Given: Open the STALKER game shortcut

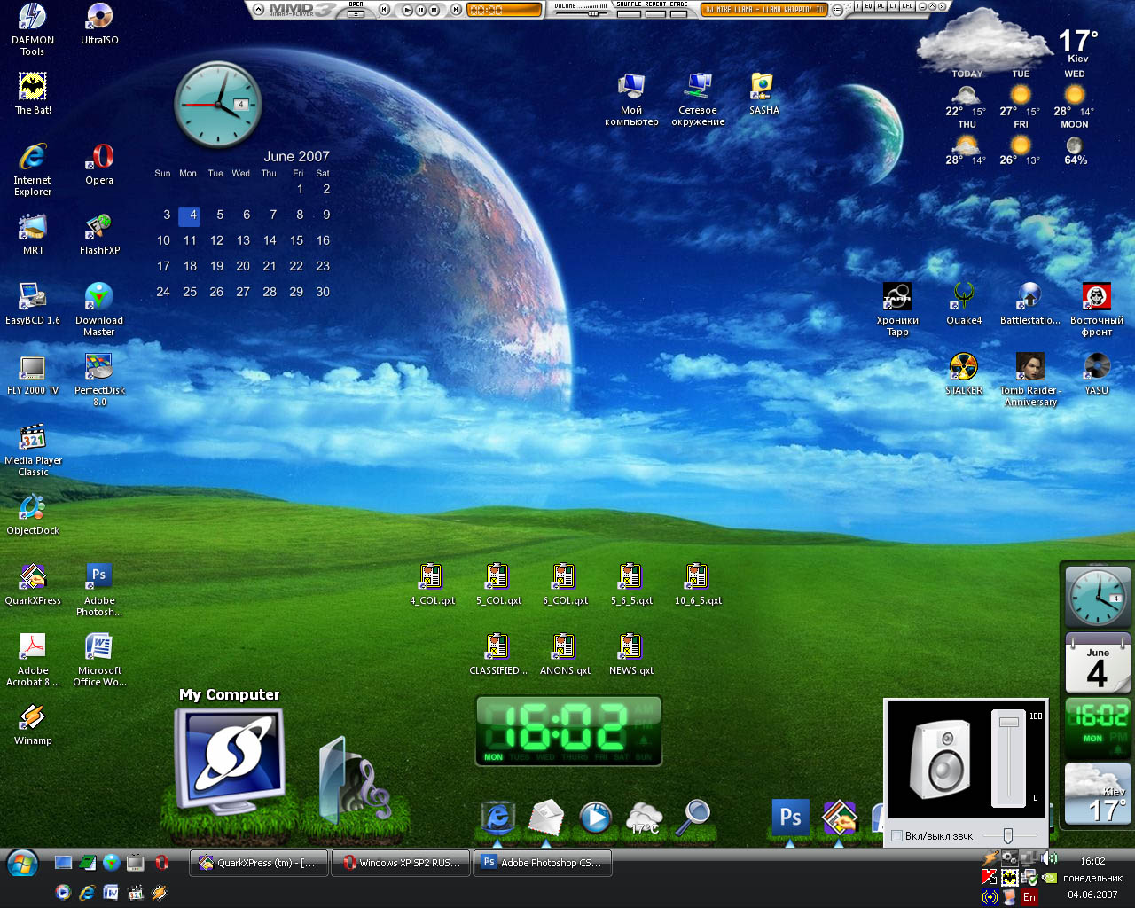Looking at the screenshot, I should (964, 373).
